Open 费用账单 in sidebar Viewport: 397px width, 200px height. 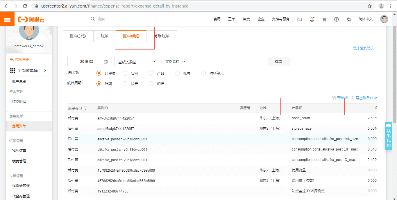[29, 126]
